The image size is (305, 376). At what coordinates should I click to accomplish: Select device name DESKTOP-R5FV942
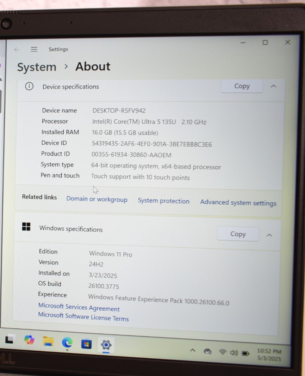(x=119, y=111)
